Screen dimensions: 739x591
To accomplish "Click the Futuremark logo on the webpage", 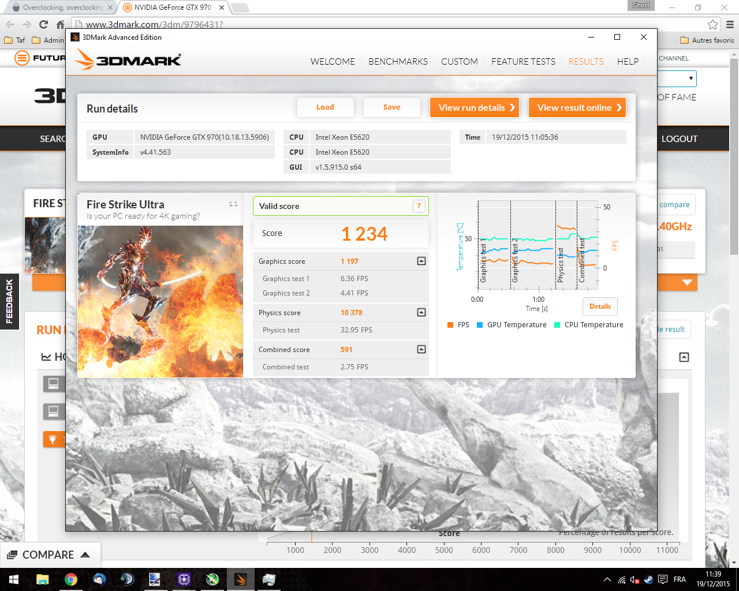I will (40, 58).
